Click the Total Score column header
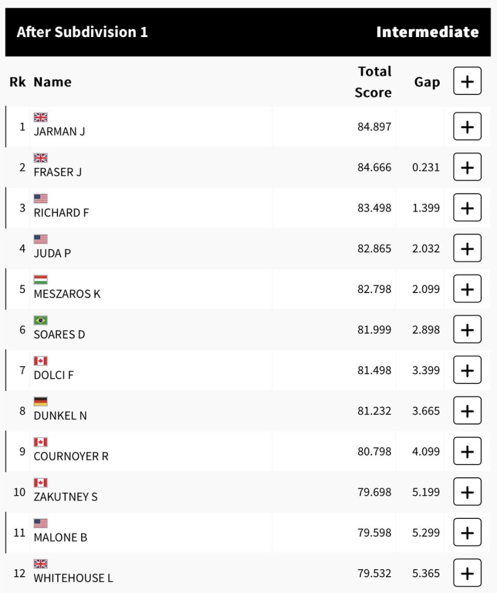The height and width of the screenshot is (593, 497). [x=374, y=82]
